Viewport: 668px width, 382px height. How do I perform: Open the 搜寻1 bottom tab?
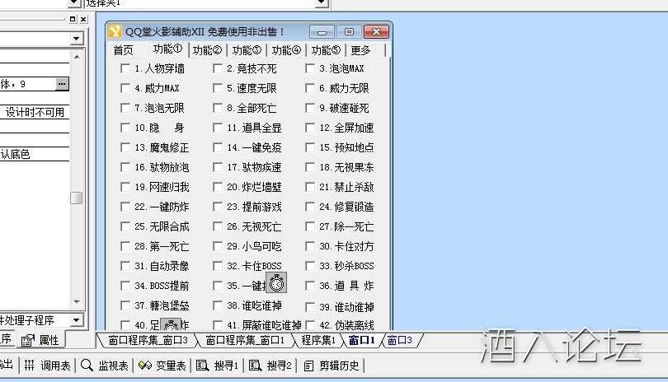(218, 366)
